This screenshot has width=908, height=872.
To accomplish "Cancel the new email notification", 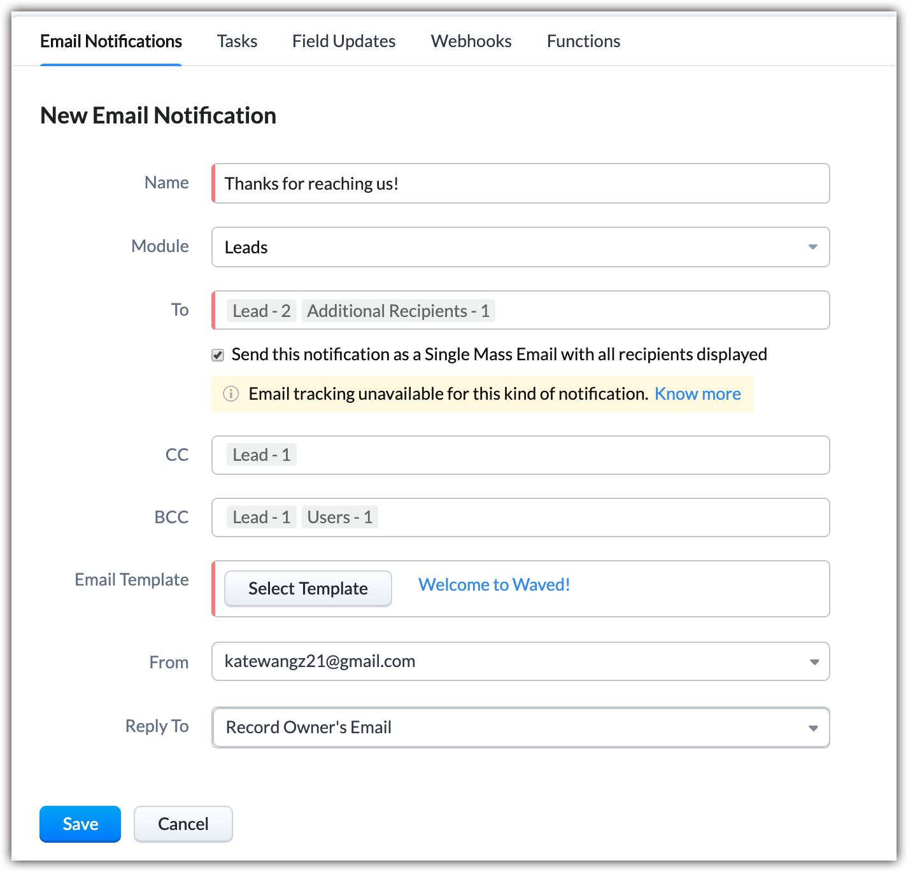I will 183,824.
